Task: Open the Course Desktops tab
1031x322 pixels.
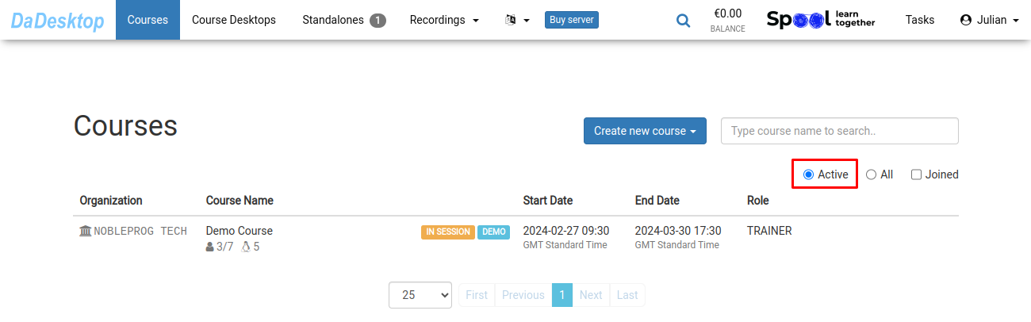Action: coord(234,20)
